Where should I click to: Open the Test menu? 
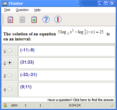coord(7,10)
